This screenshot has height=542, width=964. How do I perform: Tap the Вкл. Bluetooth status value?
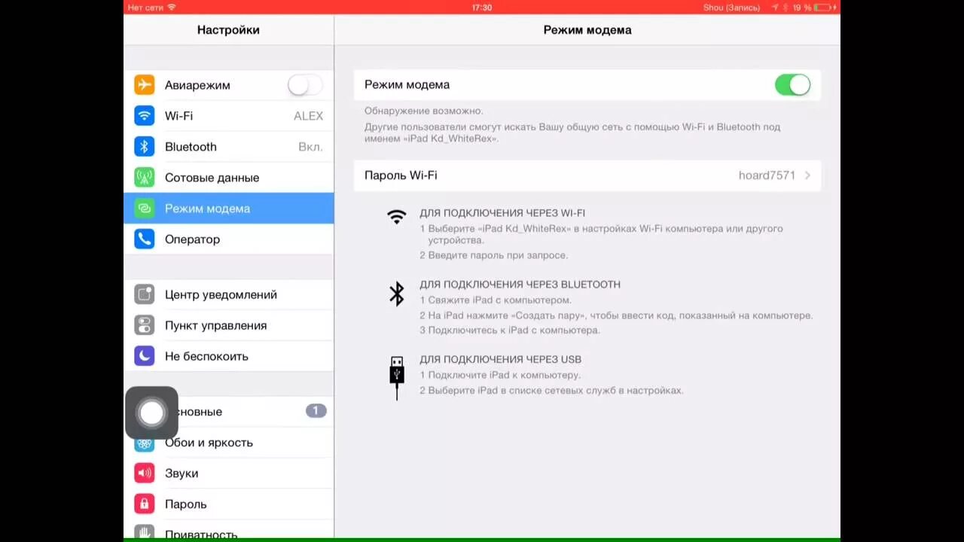click(310, 147)
